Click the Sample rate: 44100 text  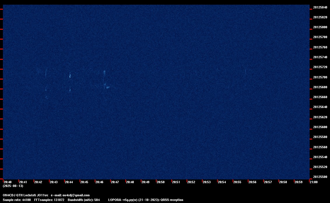tap(17, 200)
